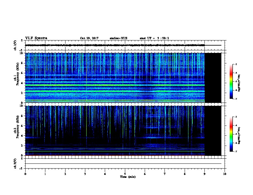Click time axis tick label "4"
The height and width of the screenshot is (195, 253).
[x=105, y=174]
